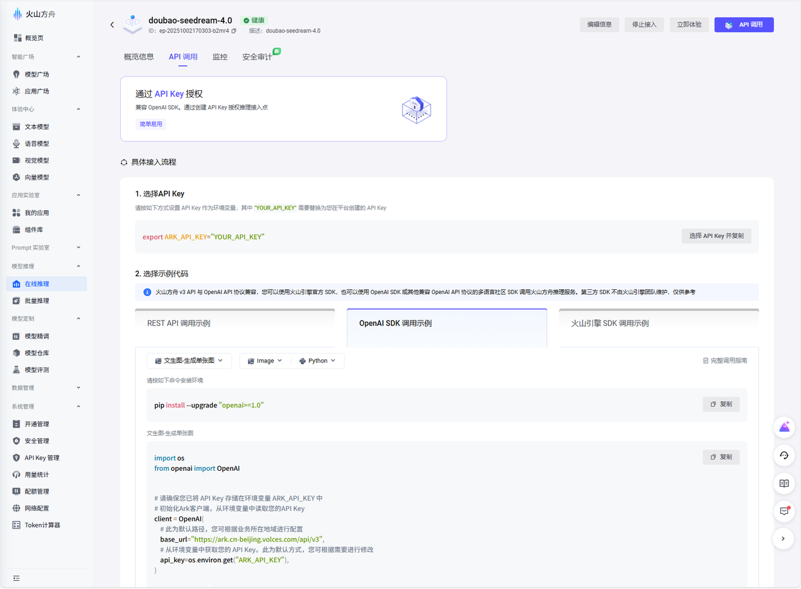Collapse the 系统管理 sidebar section
Viewport: 801px width, 589px height.
(78, 406)
